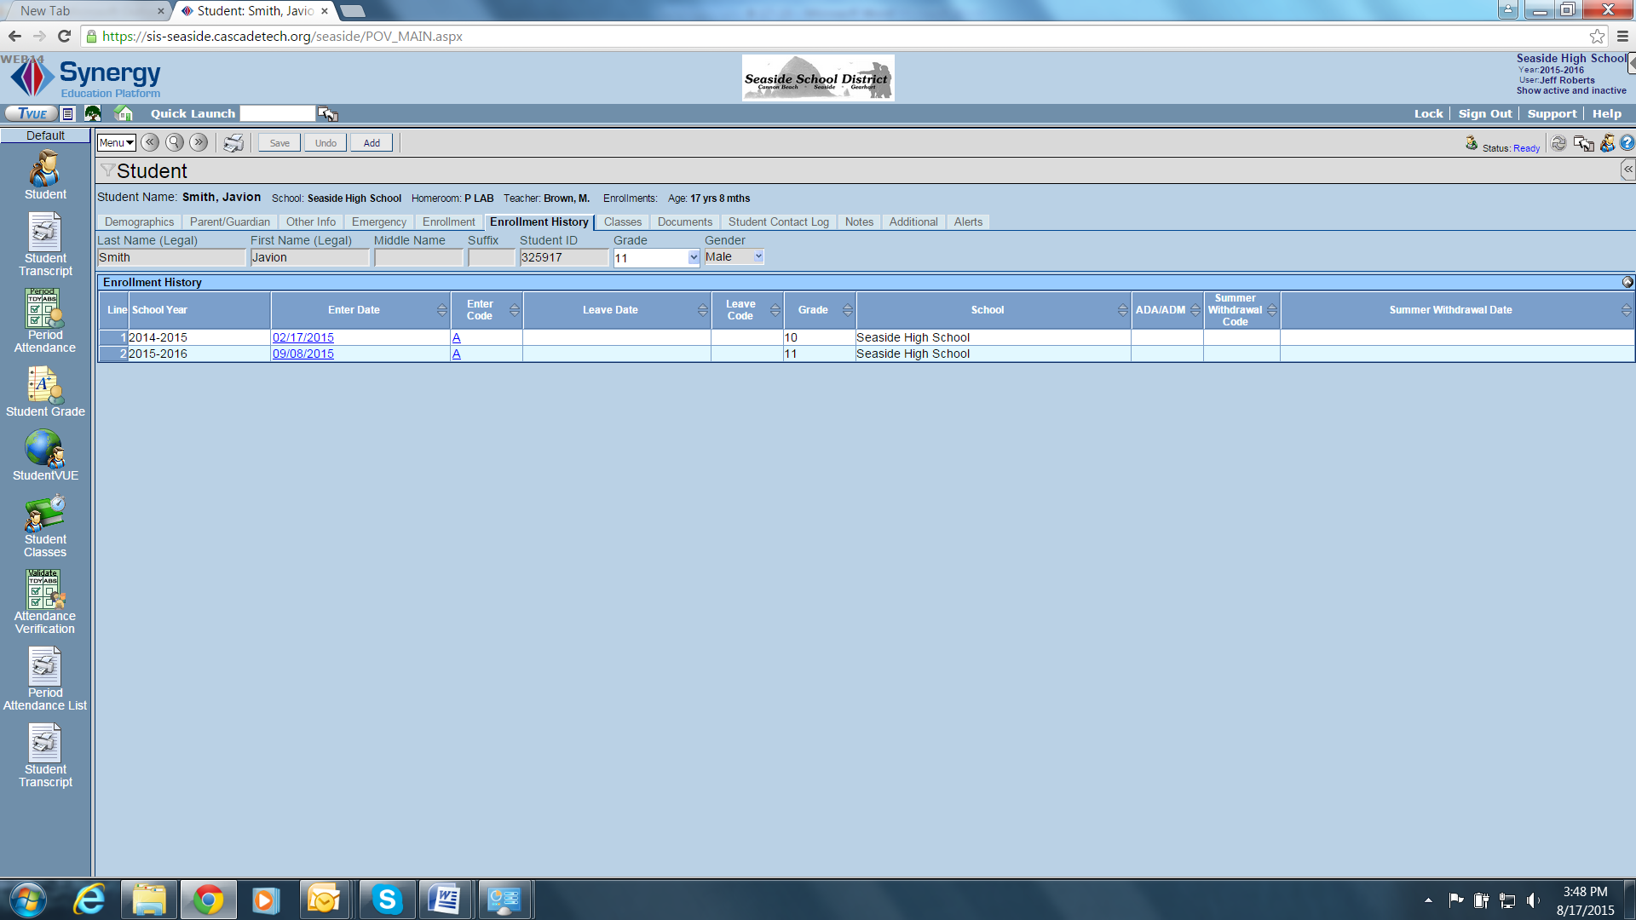Switch to the Classes tab
The height and width of the screenshot is (920, 1636).
pos(622,221)
